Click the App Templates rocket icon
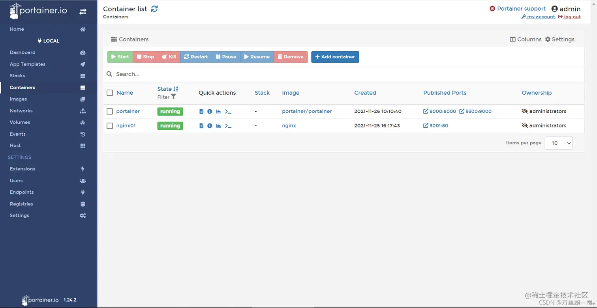The height and width of the screenshot is (308, 597). pos(83,64)
